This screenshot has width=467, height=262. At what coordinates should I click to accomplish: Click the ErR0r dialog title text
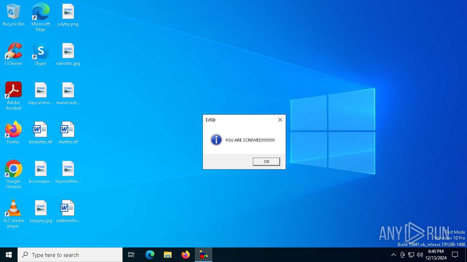[x=211, y=120]
